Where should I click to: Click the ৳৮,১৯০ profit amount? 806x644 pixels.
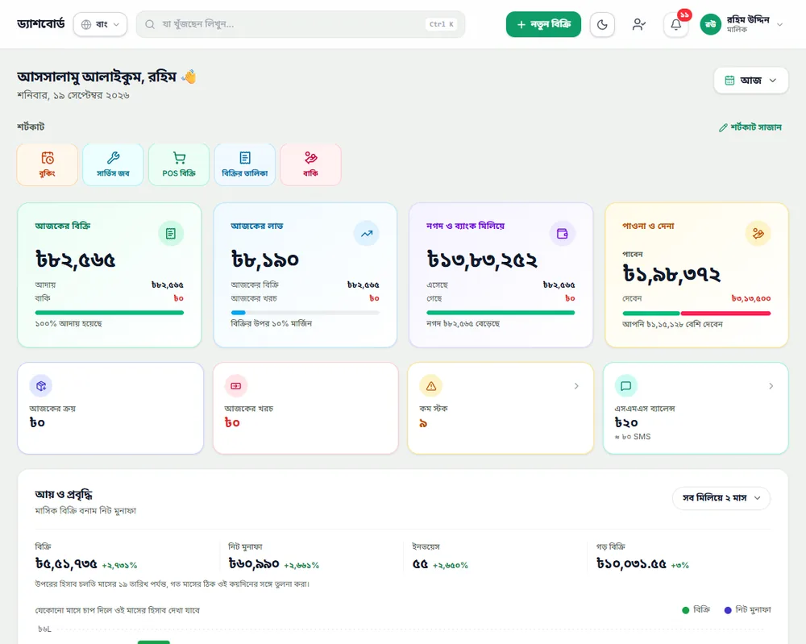click(264, 260)
